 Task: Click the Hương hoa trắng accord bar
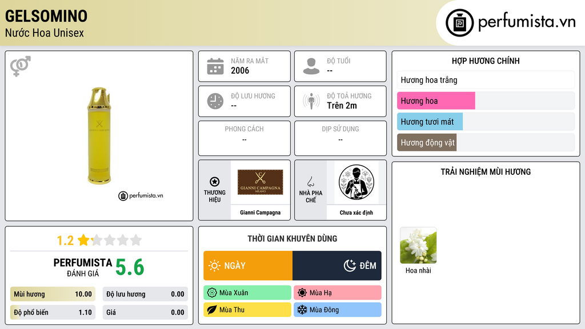click(x=486, y=80)
